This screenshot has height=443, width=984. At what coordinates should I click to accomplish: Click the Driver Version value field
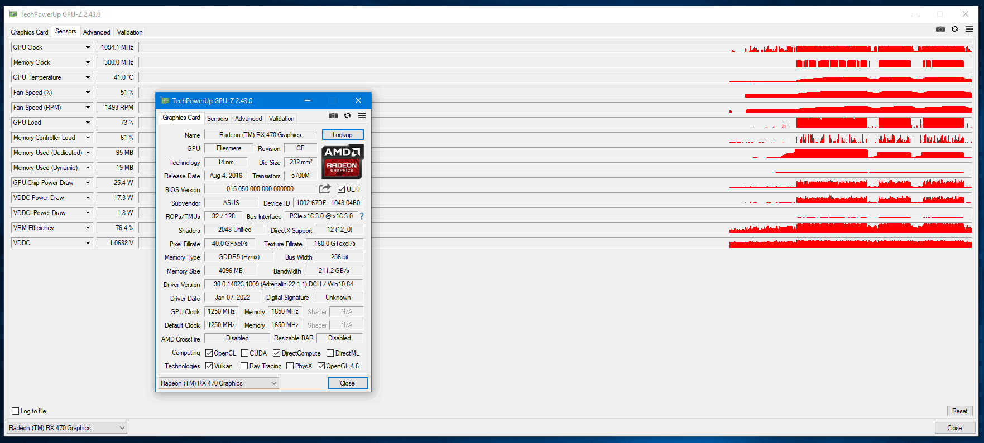coord(284,284)
